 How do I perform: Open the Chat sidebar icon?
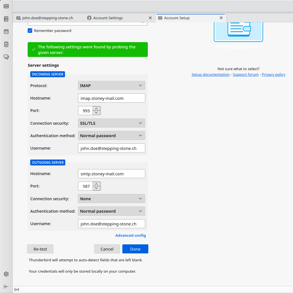[x=6, y=57]
